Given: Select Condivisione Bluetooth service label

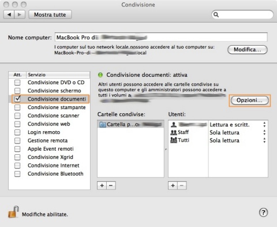Looking at the screenshot, I should [55, 174].
